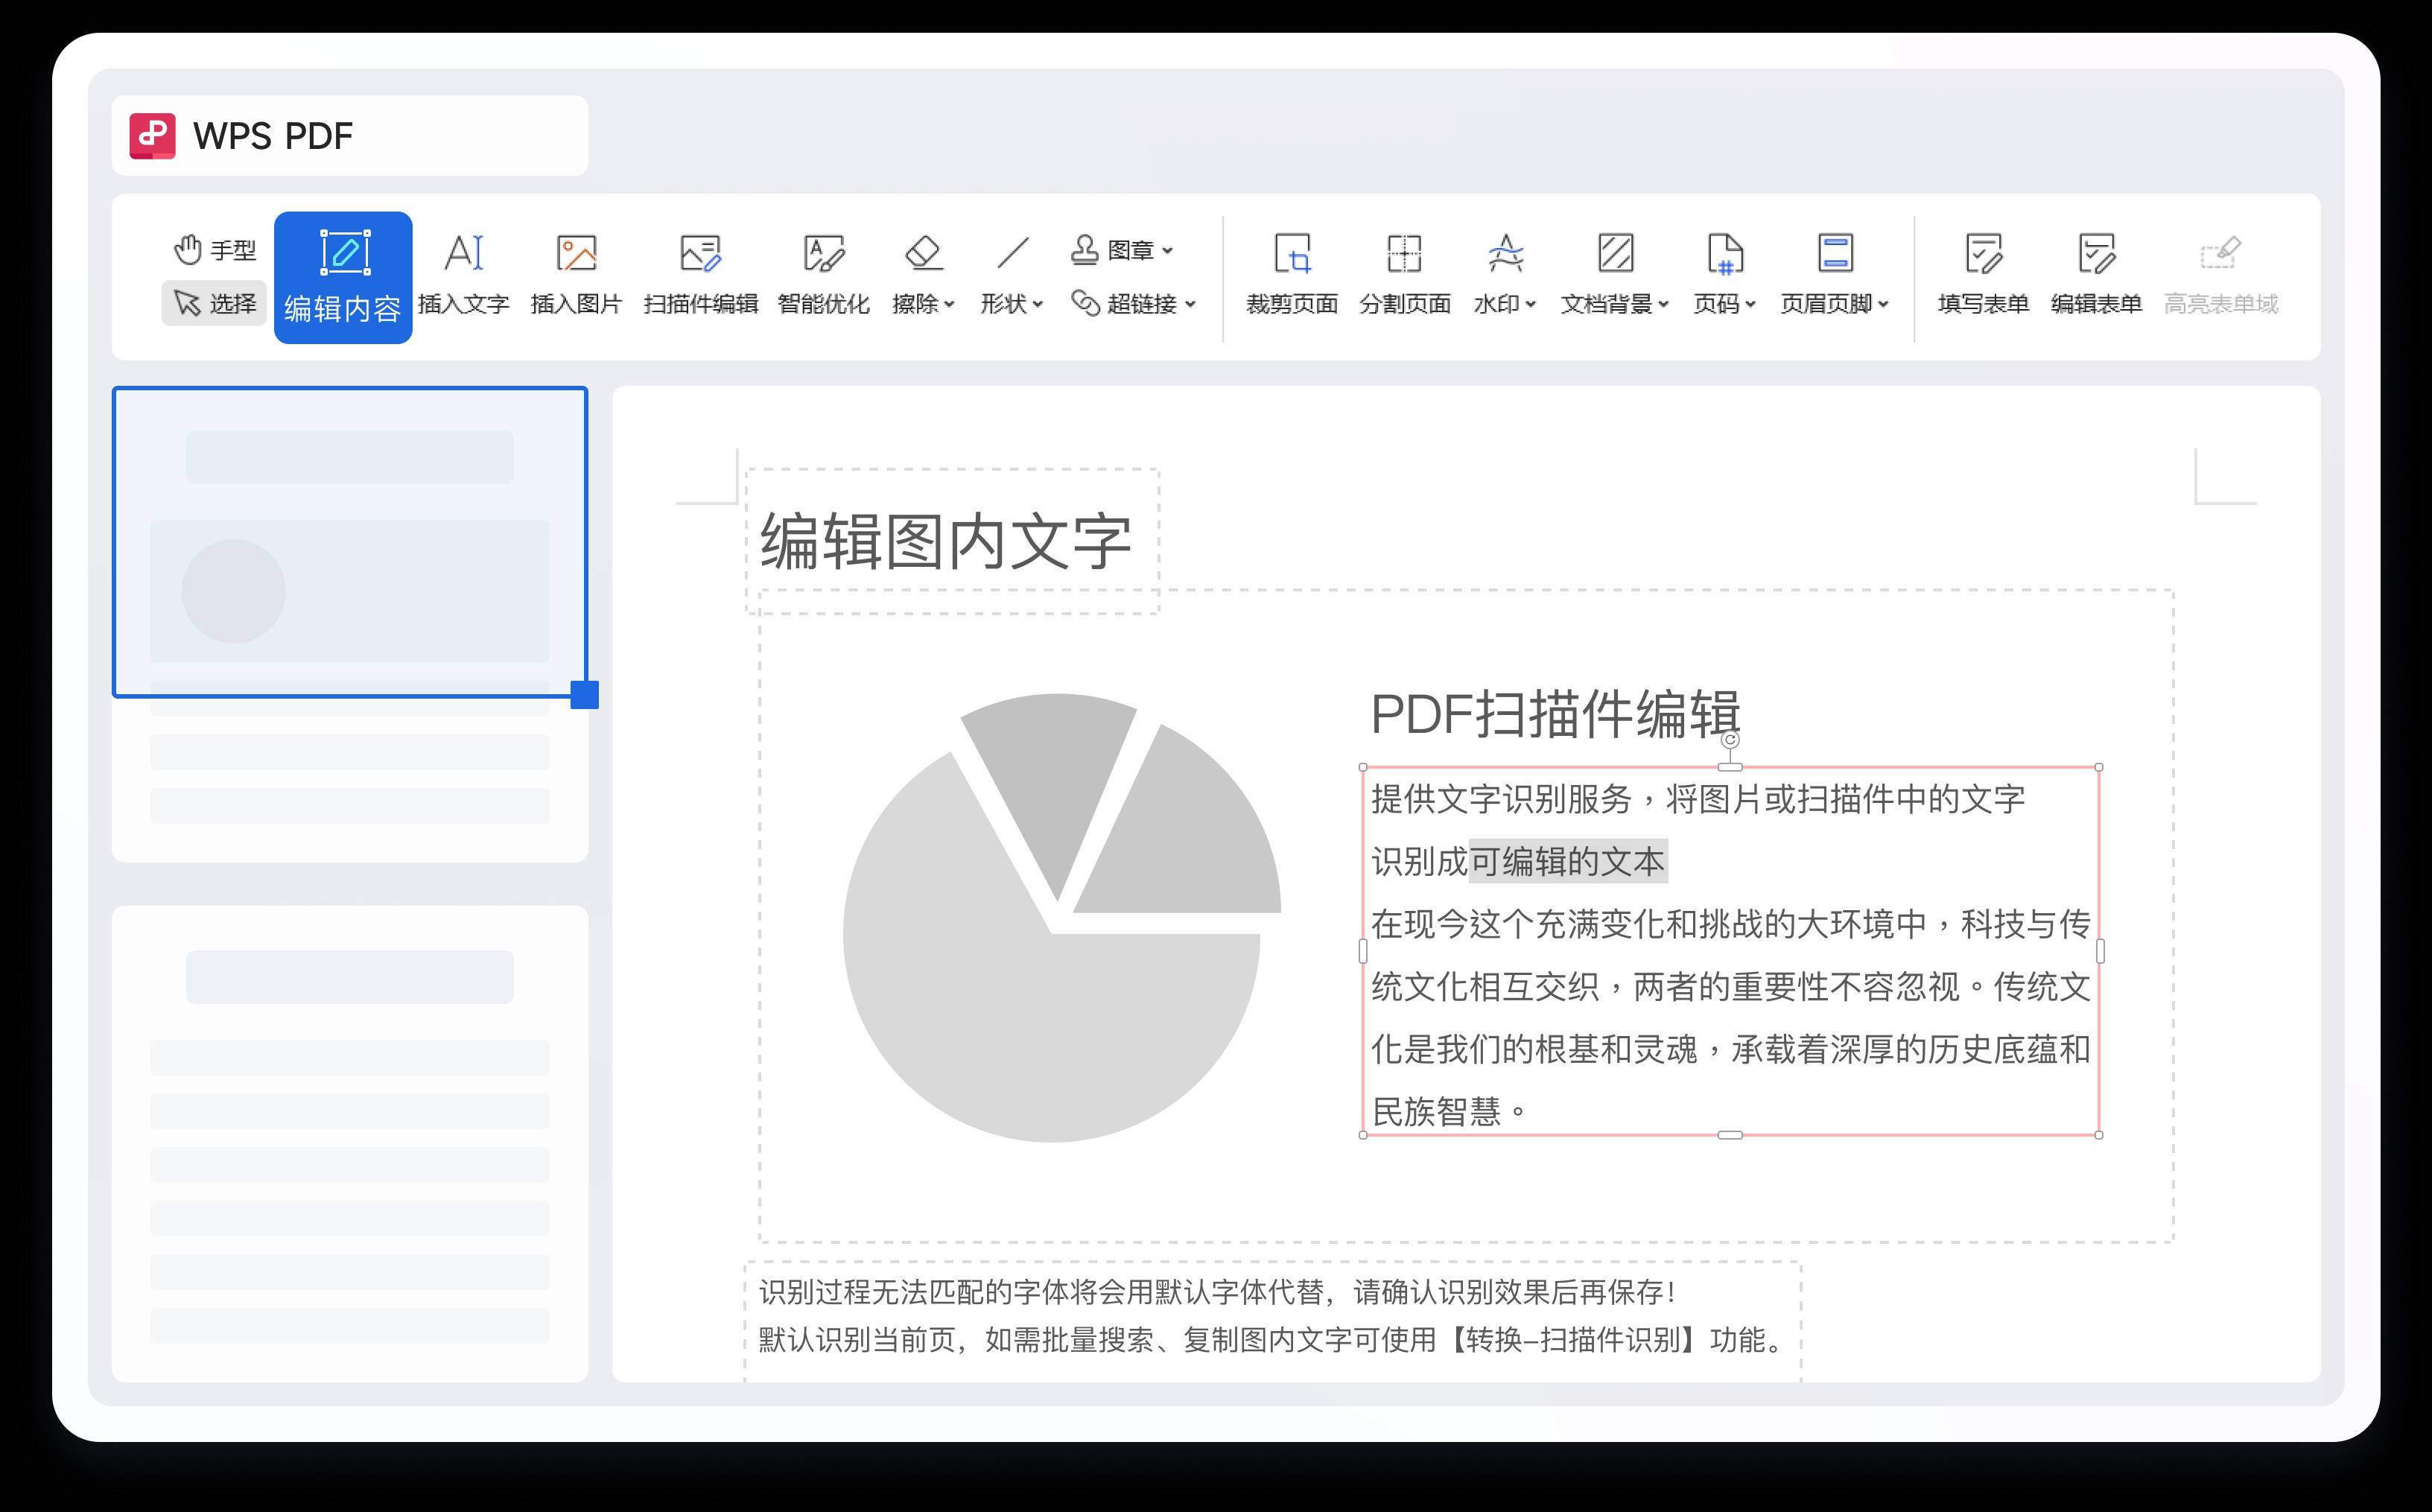Click the 分割页面 split page icon
2432x1512 pixels.
coord(1403,275)
